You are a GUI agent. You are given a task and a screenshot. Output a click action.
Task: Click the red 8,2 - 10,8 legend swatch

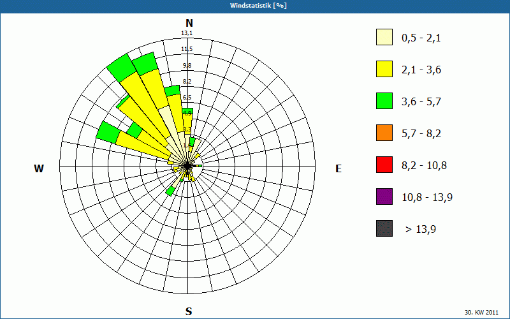tap(384, 165)
